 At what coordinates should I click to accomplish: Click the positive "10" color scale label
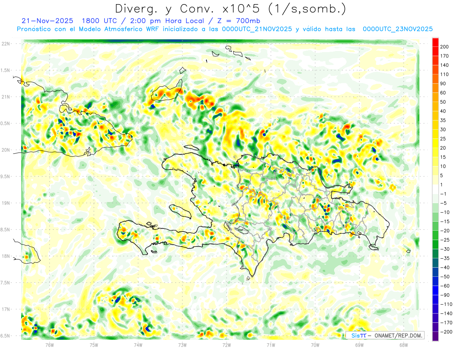point(443,167)
